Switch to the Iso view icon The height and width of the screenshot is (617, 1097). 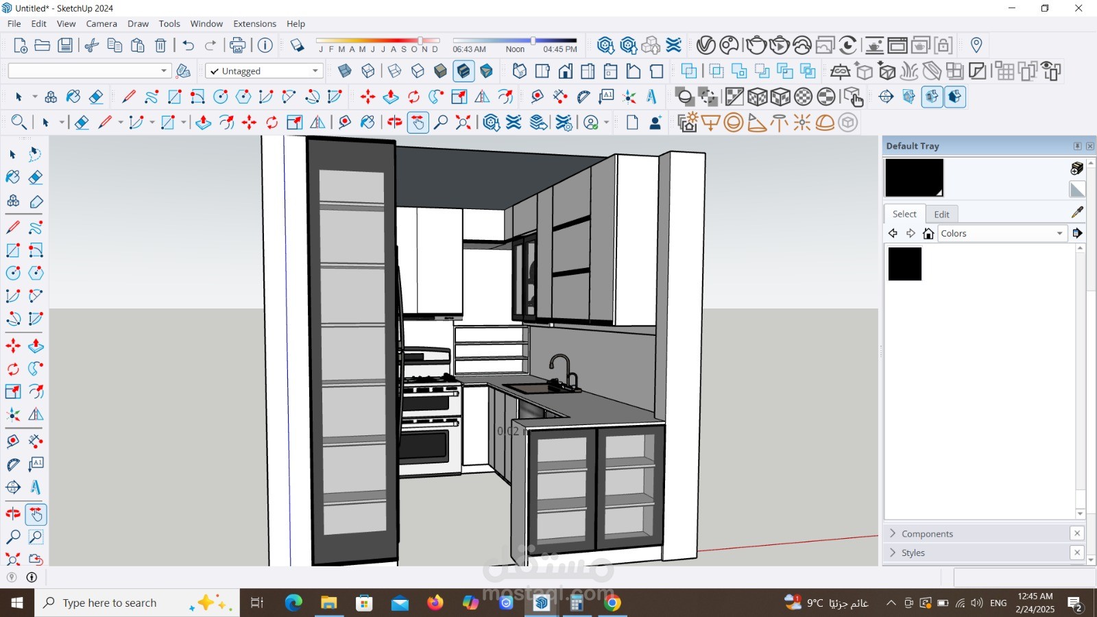(520, 71)
